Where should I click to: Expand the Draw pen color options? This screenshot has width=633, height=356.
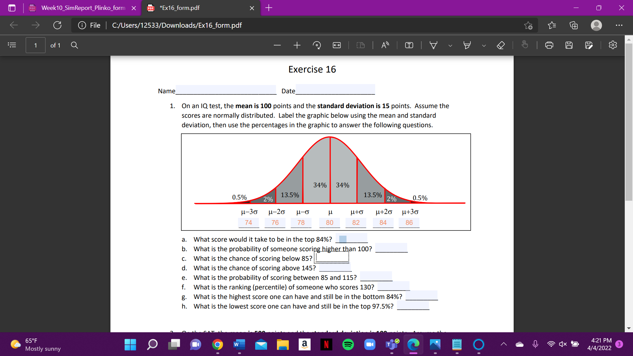coord(450,45)
